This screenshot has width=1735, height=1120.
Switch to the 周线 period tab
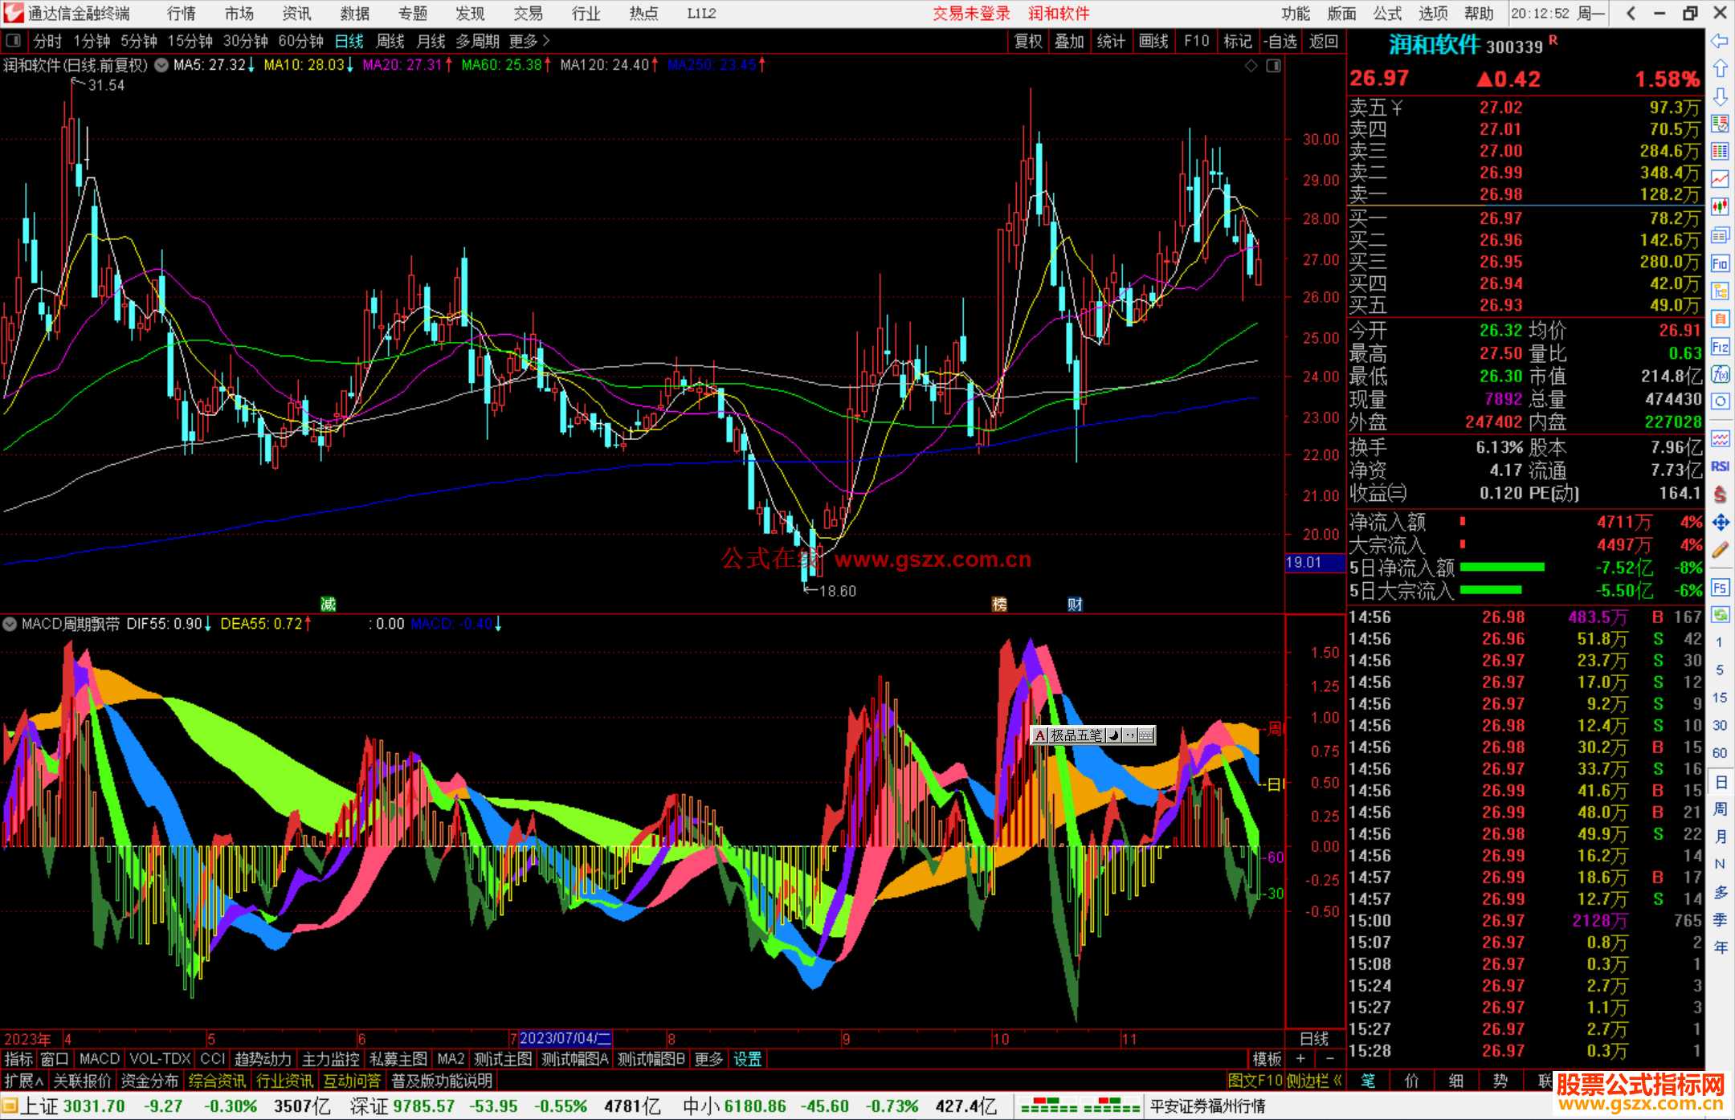[x=390, y=41]
